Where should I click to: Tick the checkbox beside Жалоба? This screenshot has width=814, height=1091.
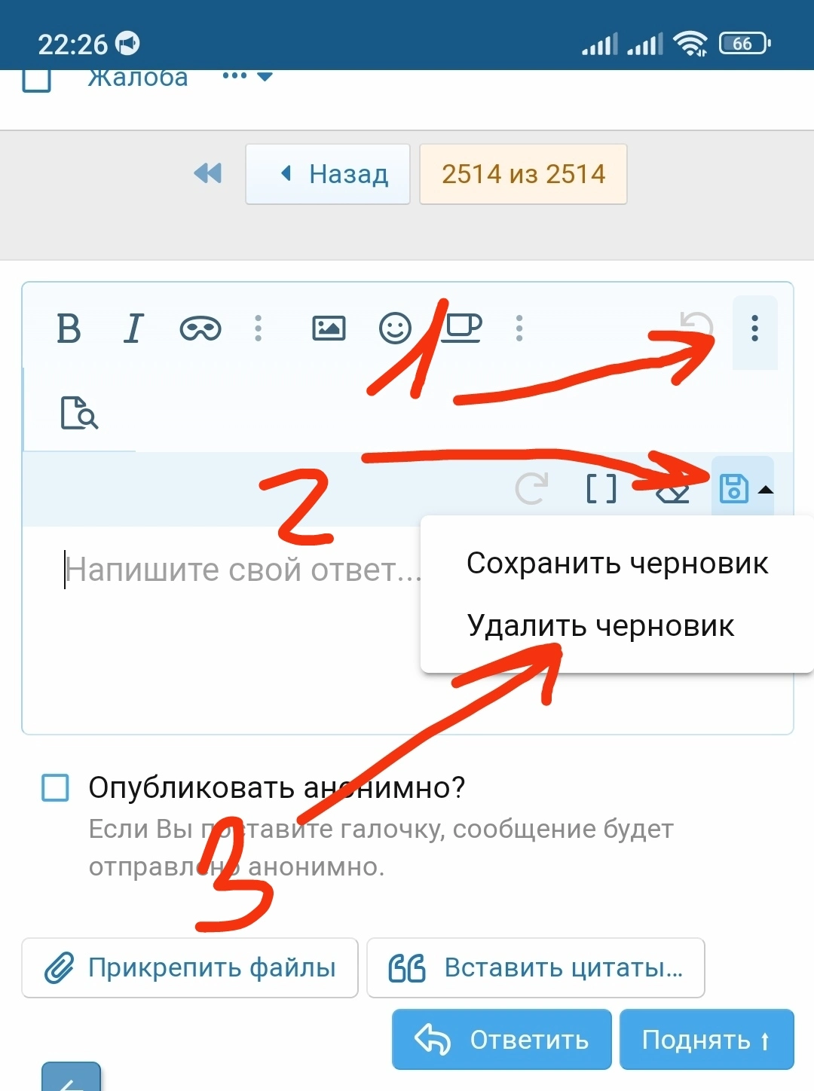pyautogui.click(x=36, y=79)
